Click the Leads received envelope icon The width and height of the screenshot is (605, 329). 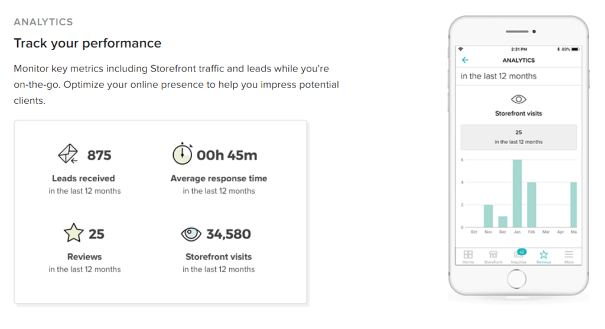[68, 155]
